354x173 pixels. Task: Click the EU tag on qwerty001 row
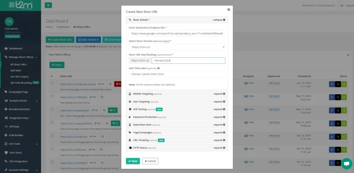[113, 110]
